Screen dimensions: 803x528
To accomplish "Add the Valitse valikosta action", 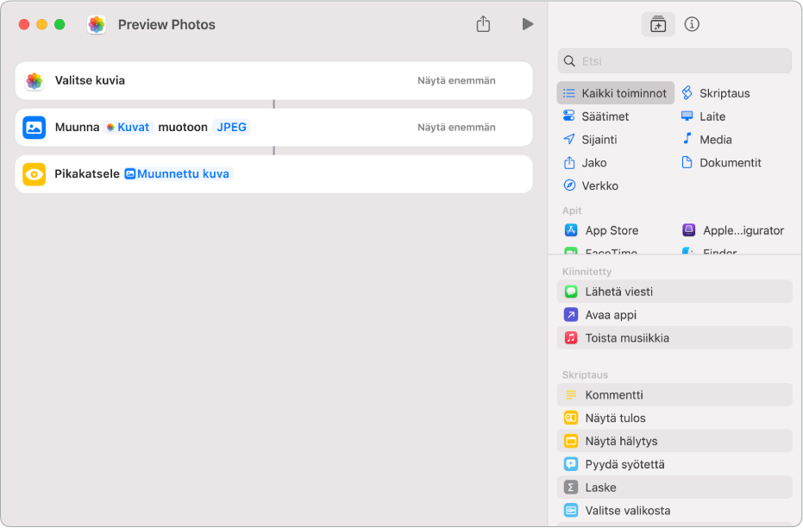I will tap(674, 510).
